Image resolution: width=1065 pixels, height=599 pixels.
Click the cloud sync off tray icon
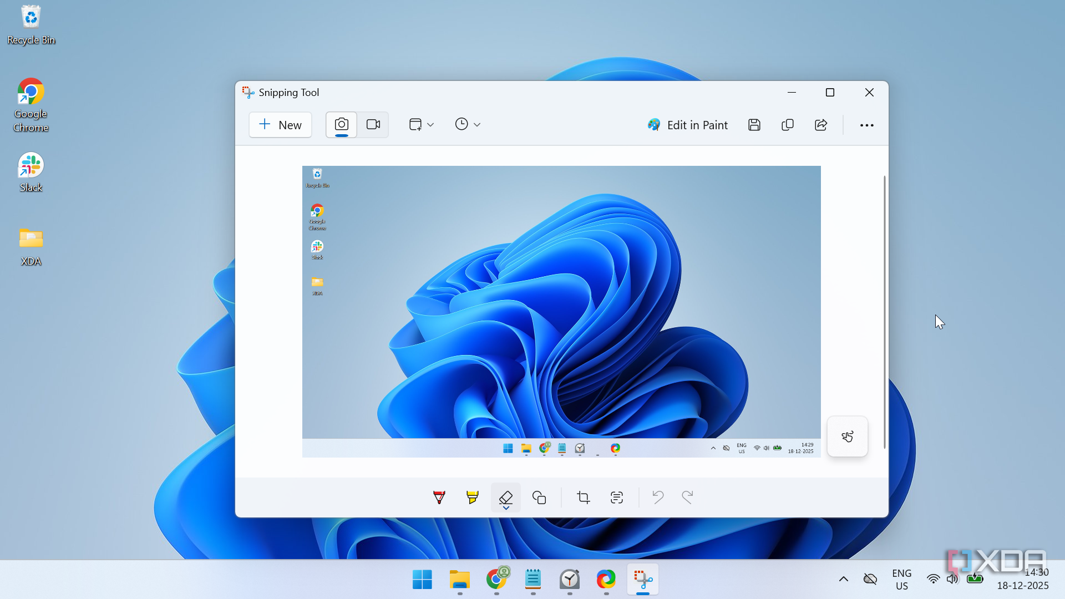pos(870,580)
